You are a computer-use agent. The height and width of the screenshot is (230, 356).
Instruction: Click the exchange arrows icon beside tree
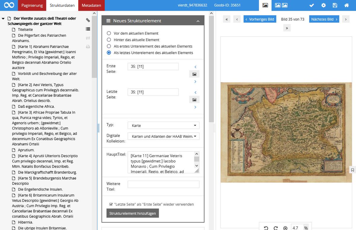pyautogui.click(x=88, y=38)
